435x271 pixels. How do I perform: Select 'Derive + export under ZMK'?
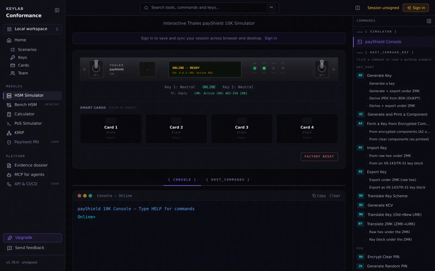click(x=392, y=106)
